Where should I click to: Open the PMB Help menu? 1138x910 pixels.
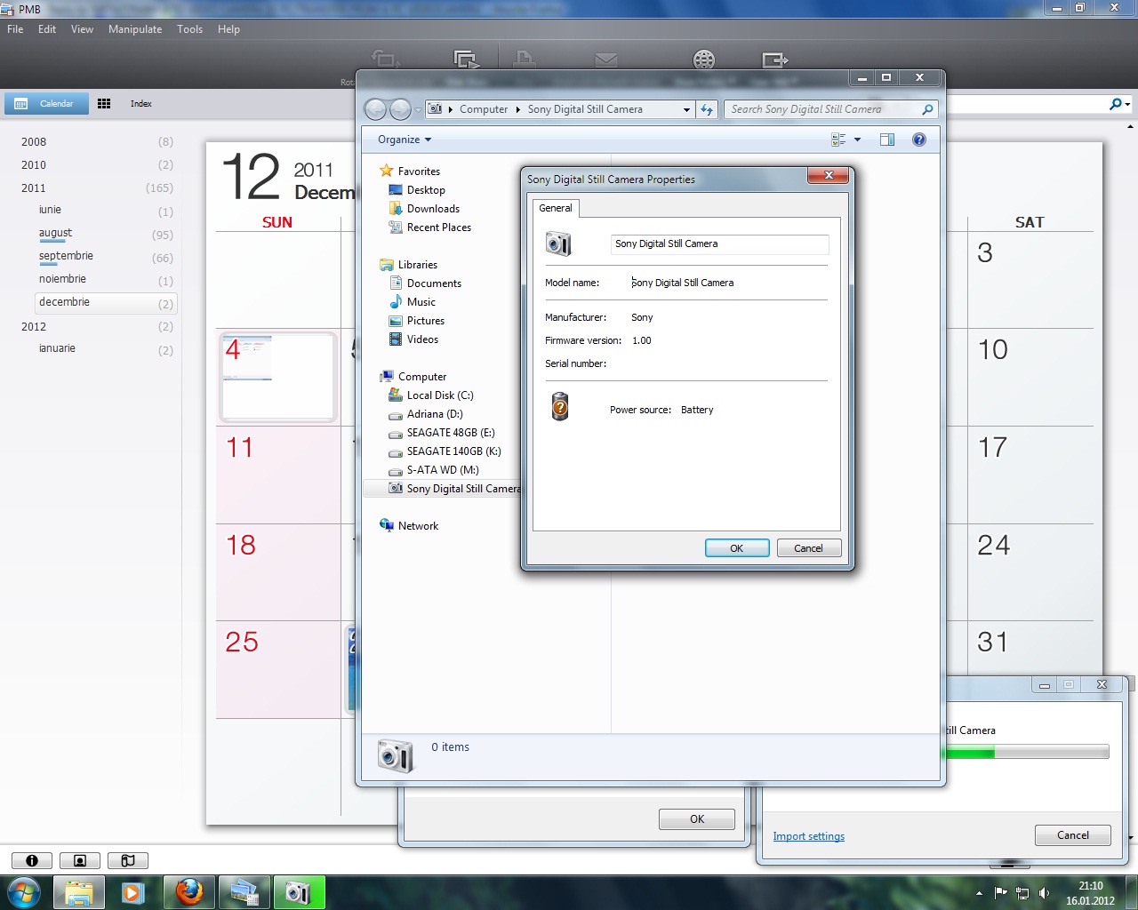228,29
